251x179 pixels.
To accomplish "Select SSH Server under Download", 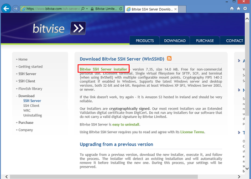I will click(32, 101).
